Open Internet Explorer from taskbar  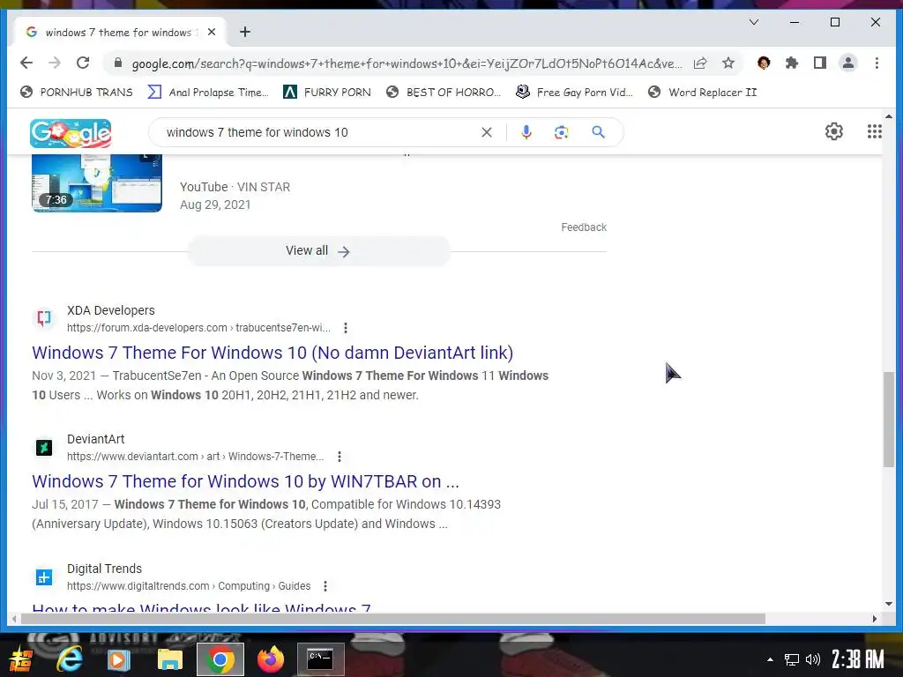pos(70,659)
